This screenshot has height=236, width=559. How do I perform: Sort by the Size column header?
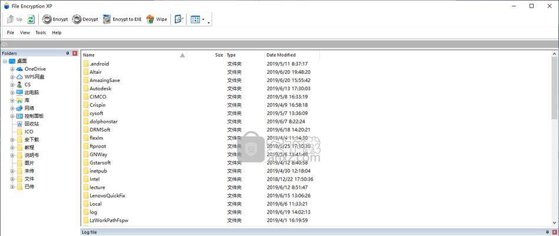[206, 55]
